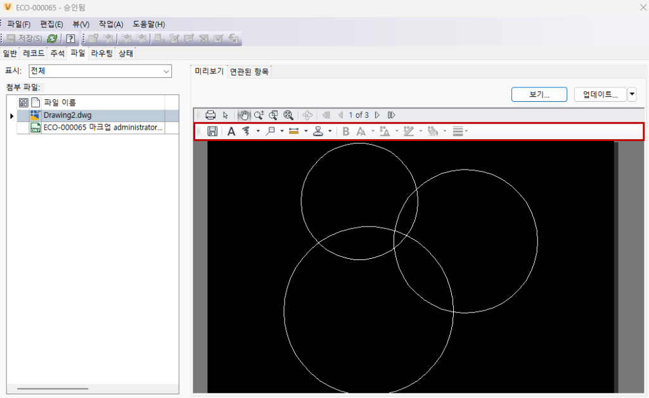This screenshot has height=398, width=649.
Task: Select the yellow ruler measure tool
Action: point(294,132)
